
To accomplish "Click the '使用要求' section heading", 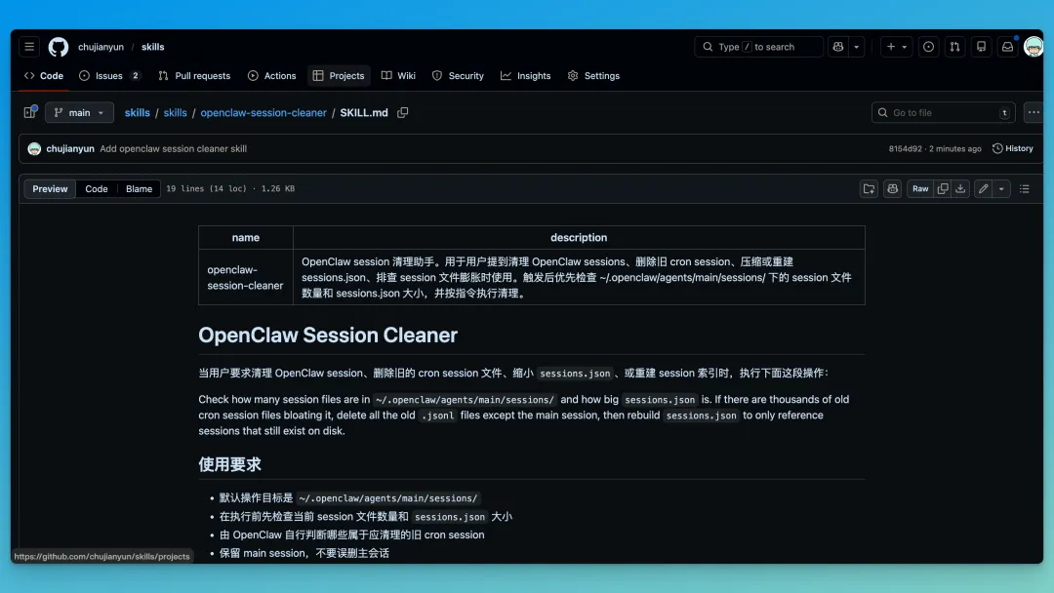I will (229, 464).
